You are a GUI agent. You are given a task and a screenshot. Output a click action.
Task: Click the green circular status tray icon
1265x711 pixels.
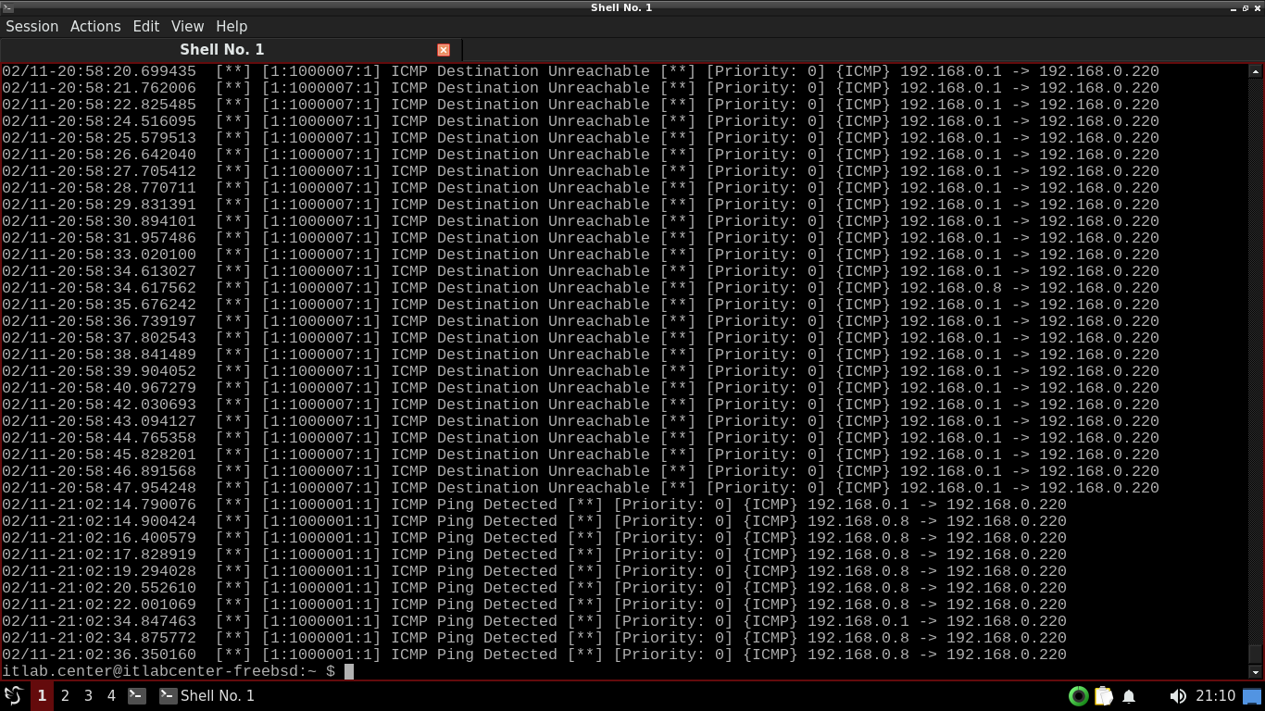(1078, 696)
